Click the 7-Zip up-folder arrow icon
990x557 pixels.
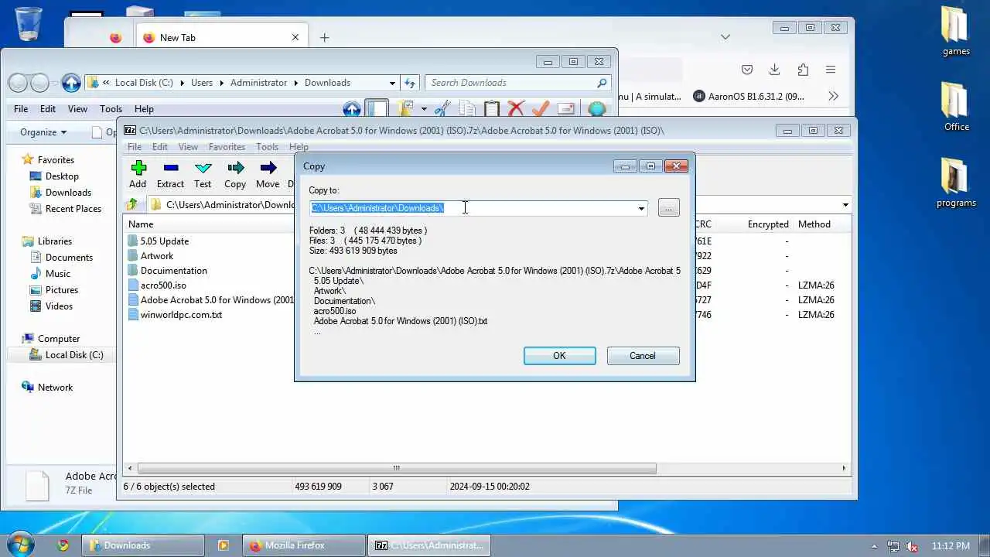click(x=132, y=205)
